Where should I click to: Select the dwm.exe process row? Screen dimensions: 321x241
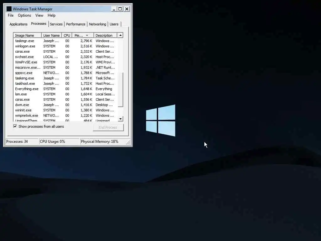click(x=66, y=105)
